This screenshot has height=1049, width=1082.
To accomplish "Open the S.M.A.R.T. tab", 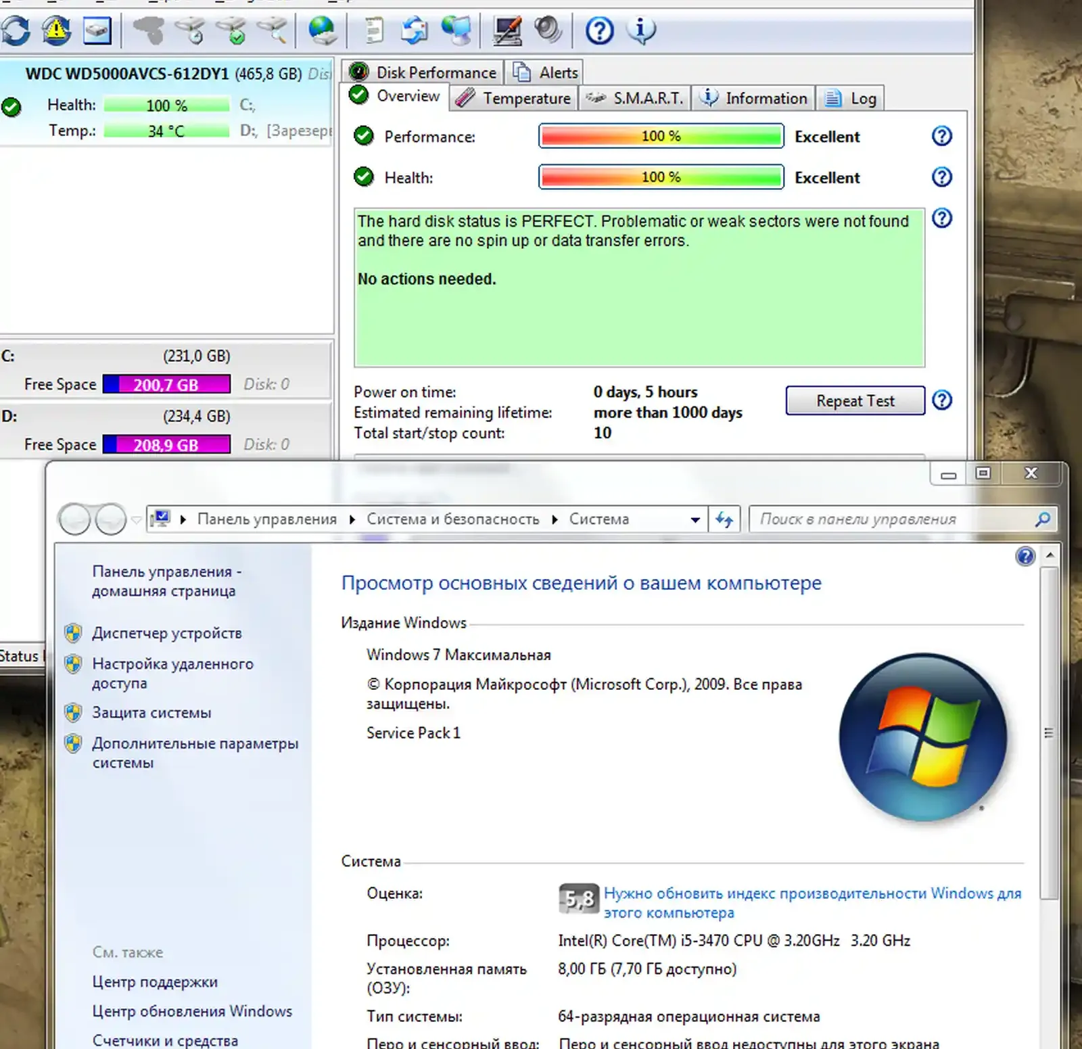I will point(634,98).
